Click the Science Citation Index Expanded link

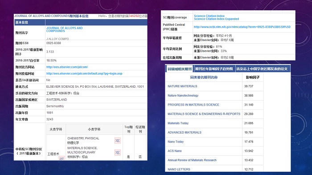coord(216,19)
